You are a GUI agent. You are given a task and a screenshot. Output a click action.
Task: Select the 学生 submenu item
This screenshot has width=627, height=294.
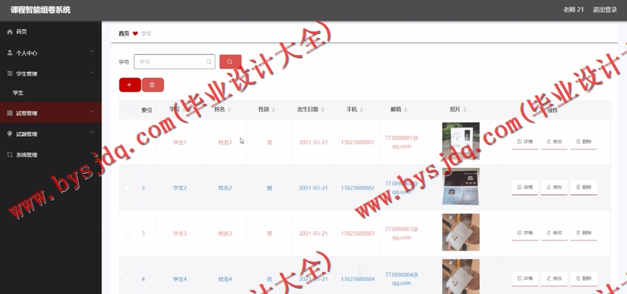pyautogui.click(x=50, y=93)
